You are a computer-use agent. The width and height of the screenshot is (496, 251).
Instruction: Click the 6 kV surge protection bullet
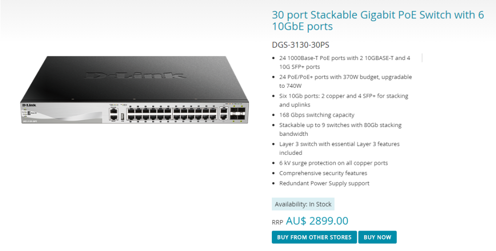[x=333, y=163]
